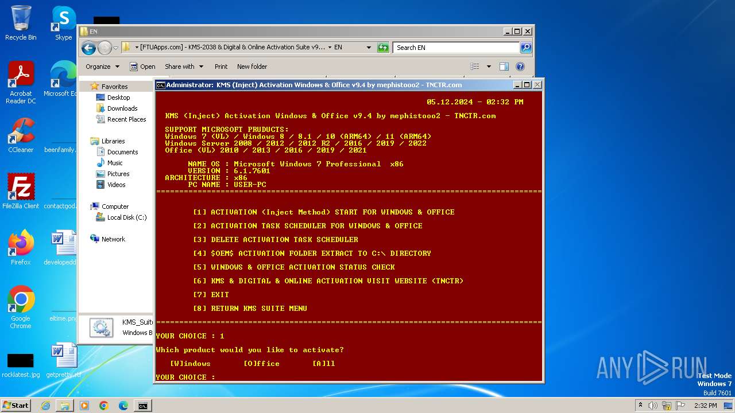Select Recent Places in navigation pane
735x413 pixels.
click(126, 119)
